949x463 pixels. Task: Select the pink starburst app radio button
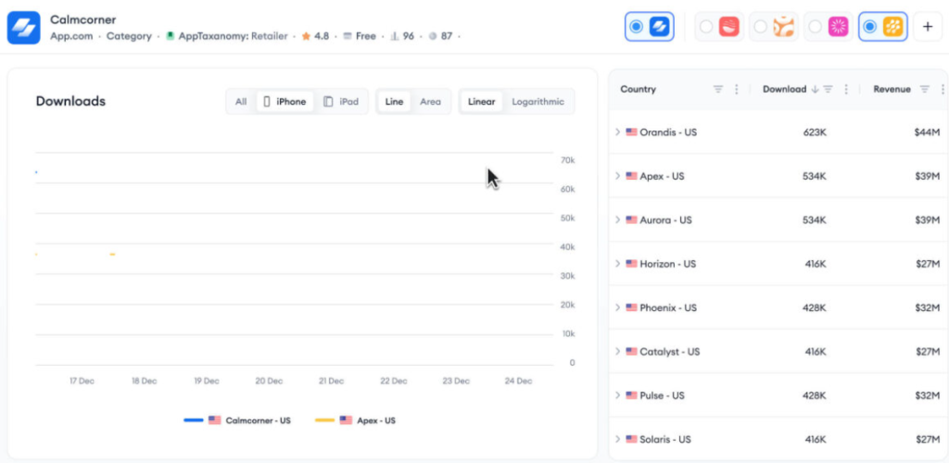(815, 27)
